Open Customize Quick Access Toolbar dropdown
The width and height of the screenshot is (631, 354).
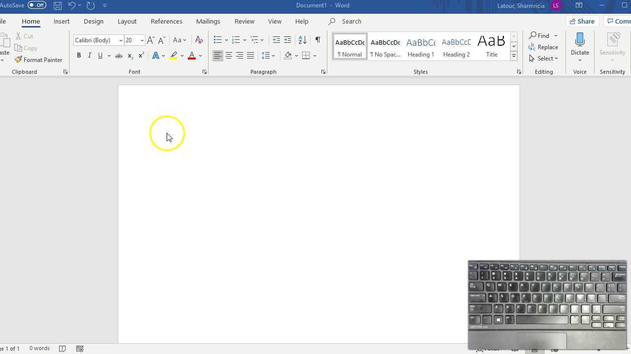[105, 5]
